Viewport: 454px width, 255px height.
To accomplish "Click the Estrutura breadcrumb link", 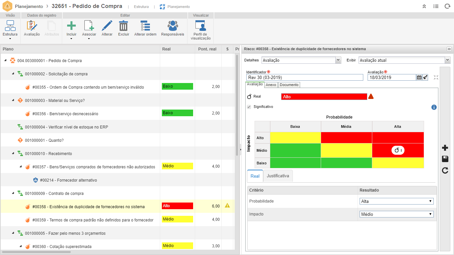I will tap(141, 7).
